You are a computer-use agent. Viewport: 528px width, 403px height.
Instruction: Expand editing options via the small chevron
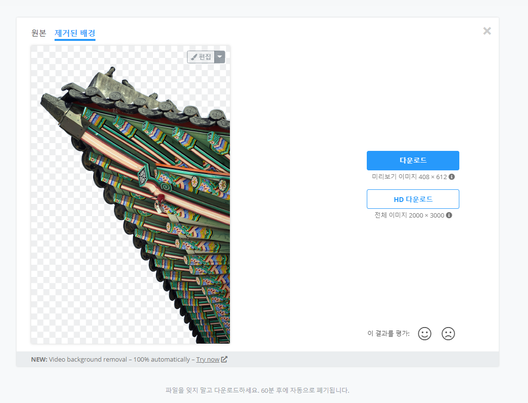click(x=219, y=56)
